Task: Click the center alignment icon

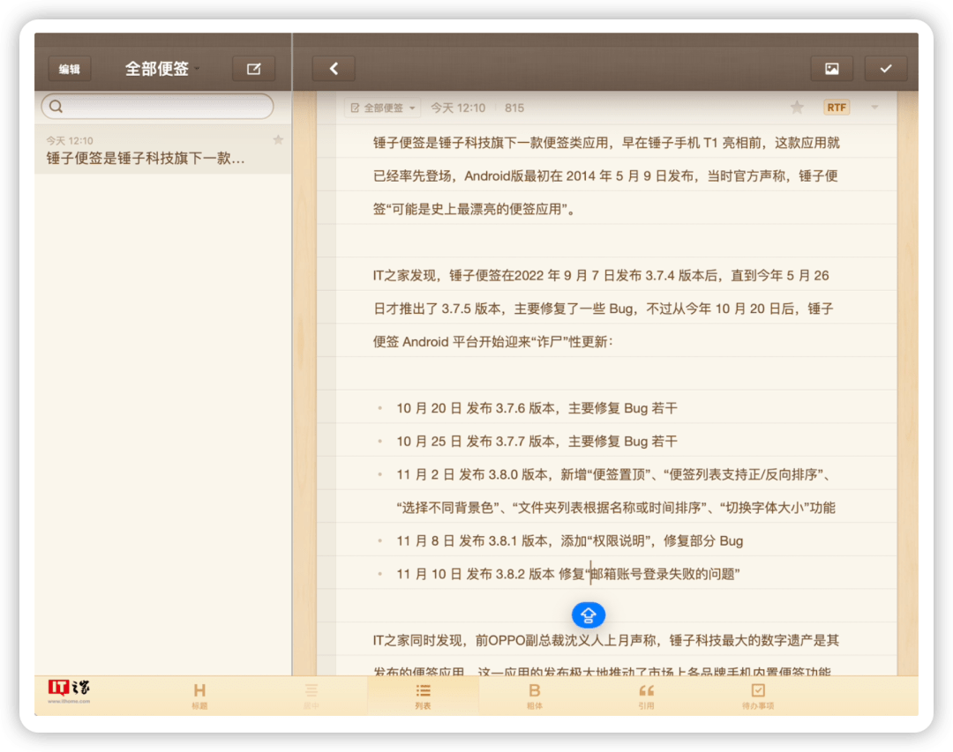Action: coord(311,695)
